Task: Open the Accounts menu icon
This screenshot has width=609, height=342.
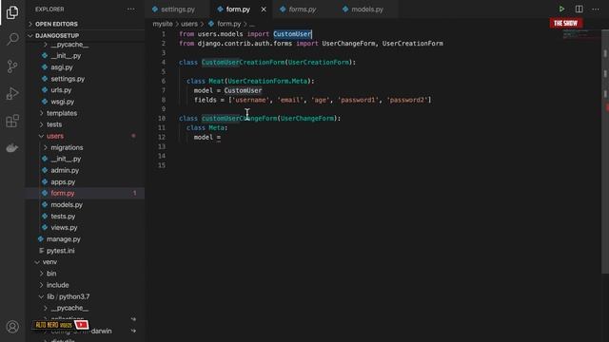Action: (12, 327)
